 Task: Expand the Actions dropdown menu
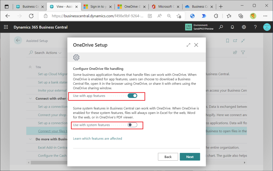coord(54,53)
